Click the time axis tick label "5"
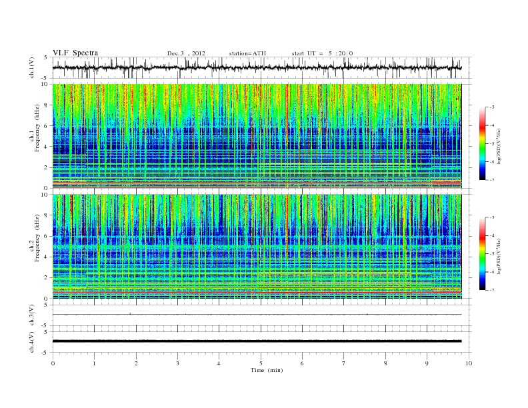Screen dimensions: 528x408 coord(261,363)
